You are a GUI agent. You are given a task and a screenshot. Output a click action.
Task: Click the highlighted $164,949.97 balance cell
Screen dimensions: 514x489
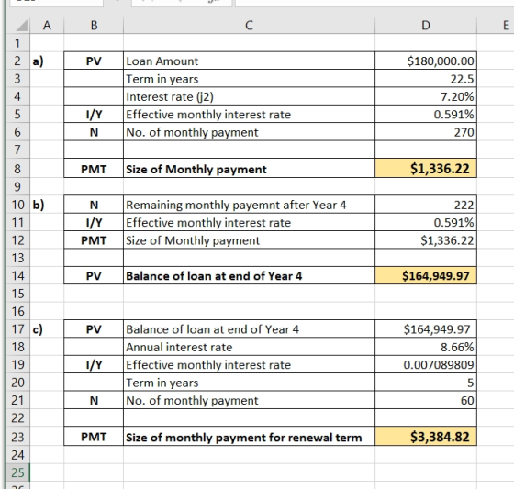(x=426, y=275)
